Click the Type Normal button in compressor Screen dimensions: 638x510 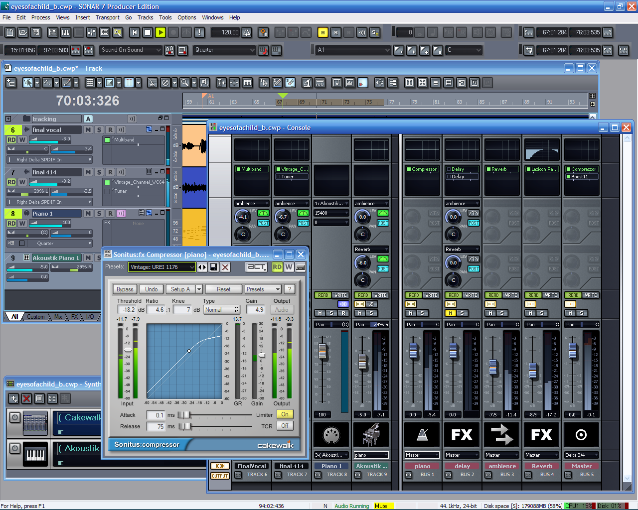222,310
